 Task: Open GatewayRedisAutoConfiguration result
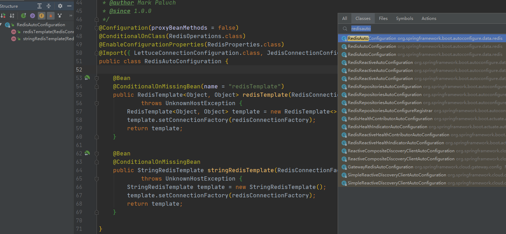[422, 167]
